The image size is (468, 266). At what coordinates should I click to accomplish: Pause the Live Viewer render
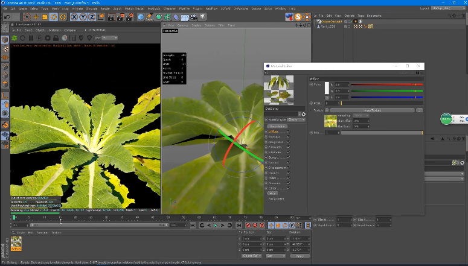tap(31, 38)
